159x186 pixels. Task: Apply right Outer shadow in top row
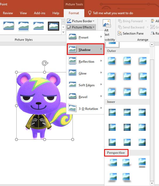click(143, 61)
